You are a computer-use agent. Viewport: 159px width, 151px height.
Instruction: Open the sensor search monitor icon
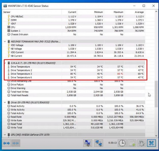click(87, 143)
